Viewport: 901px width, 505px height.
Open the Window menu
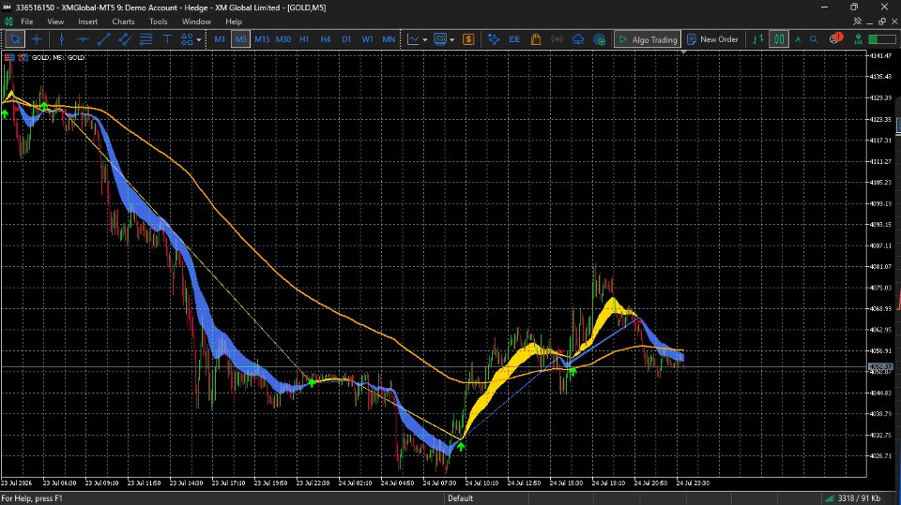(x=196, y=22)
